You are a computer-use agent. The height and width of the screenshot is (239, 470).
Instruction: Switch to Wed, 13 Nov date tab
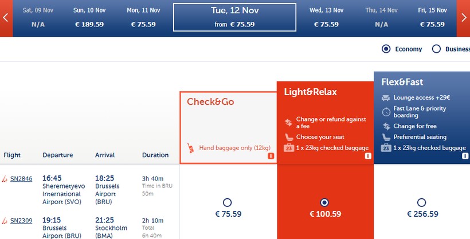pyautogui.click(x=326, y=17)
